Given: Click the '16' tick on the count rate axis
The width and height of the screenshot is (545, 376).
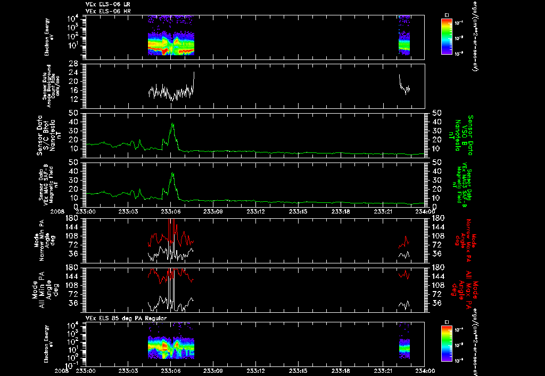Looking at the screenshot, I should 73,90.
